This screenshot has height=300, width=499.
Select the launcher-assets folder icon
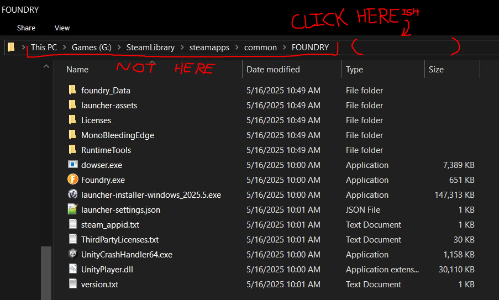tap(72, 105)
